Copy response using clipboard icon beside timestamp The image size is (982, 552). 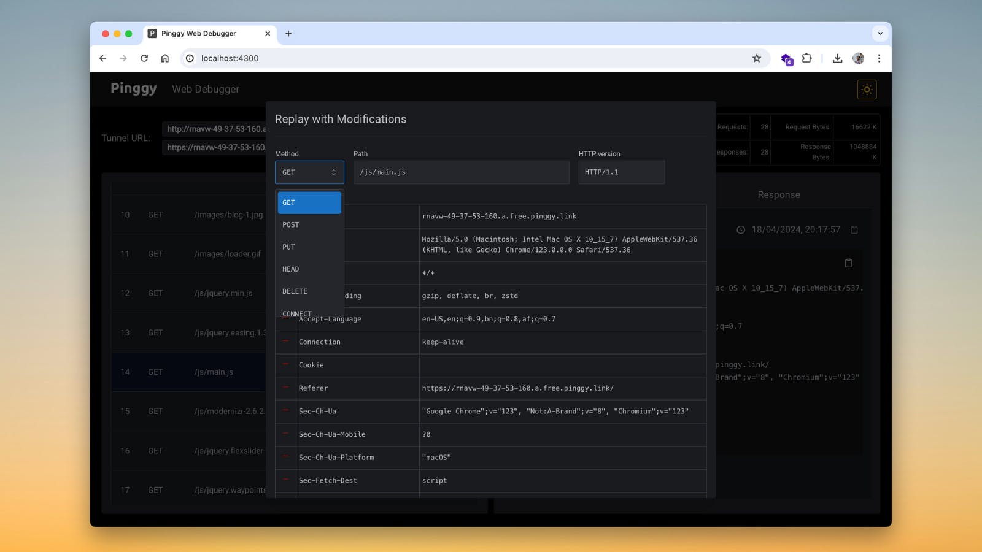[x=854, y=230]
